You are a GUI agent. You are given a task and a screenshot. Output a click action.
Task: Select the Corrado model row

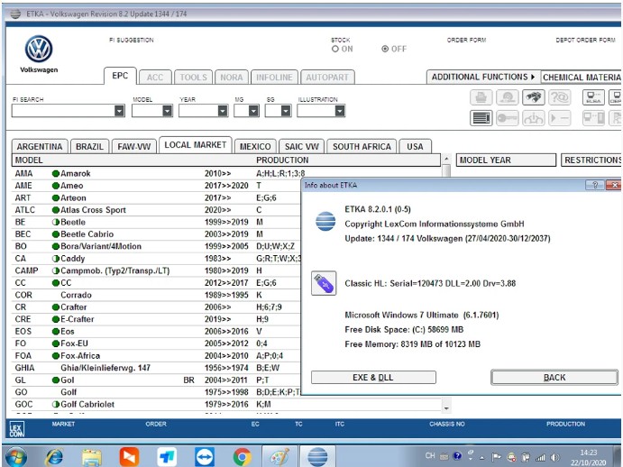[157, 295]
